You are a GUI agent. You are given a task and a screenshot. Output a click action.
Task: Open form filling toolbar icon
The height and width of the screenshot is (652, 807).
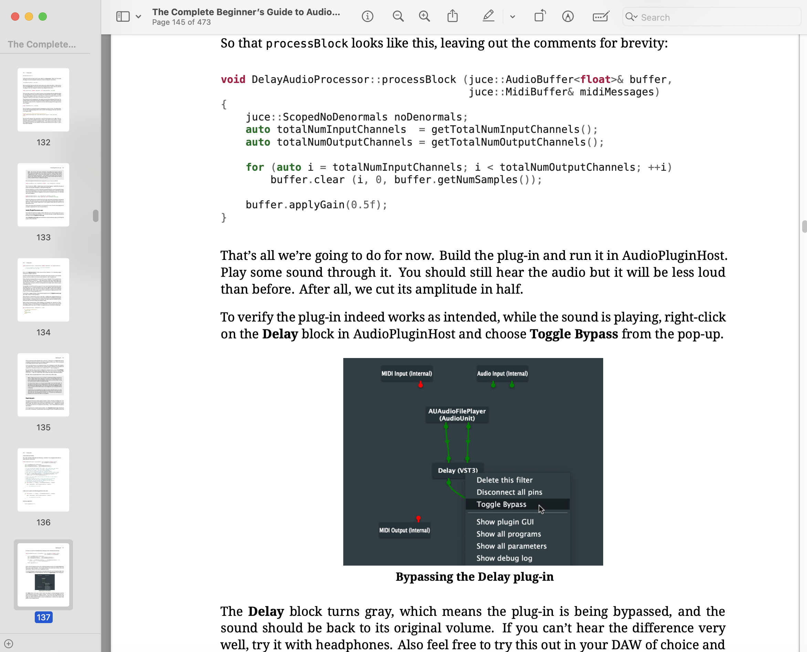coord(600,17)
